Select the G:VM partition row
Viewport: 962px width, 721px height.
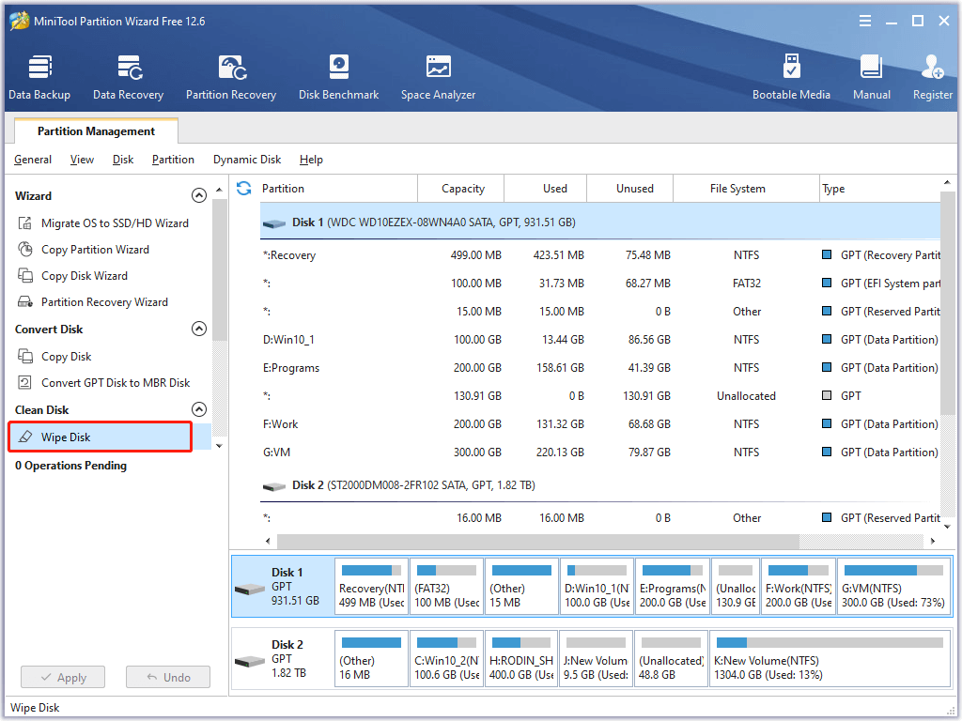pos(600,453)
